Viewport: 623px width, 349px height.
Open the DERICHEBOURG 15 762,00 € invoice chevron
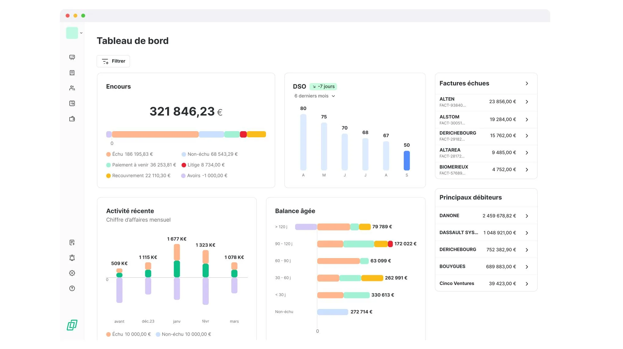click(527, 136)
